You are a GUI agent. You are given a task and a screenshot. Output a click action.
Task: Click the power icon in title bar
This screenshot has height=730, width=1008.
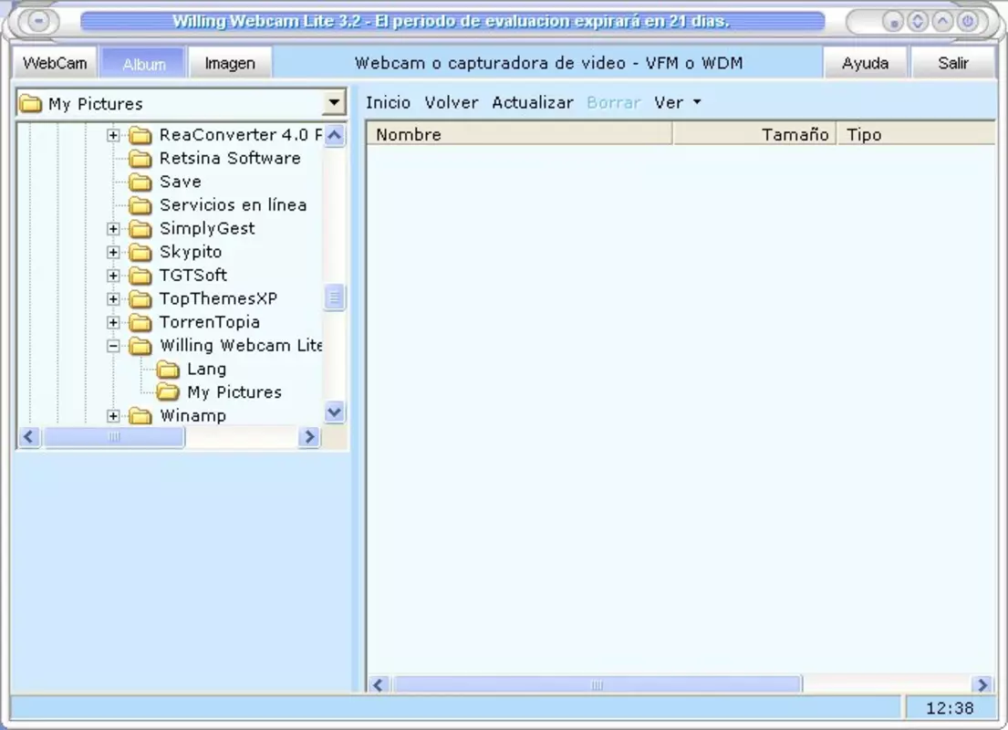click(968, 21)
